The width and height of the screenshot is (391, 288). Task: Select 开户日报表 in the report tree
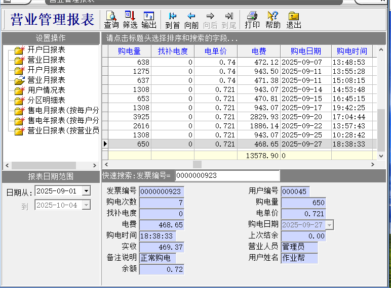46,50
